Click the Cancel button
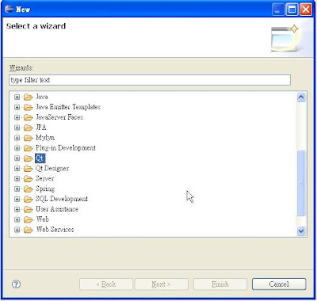The height and width of the screenshot is (301, 317). click(x=279, y=284)
